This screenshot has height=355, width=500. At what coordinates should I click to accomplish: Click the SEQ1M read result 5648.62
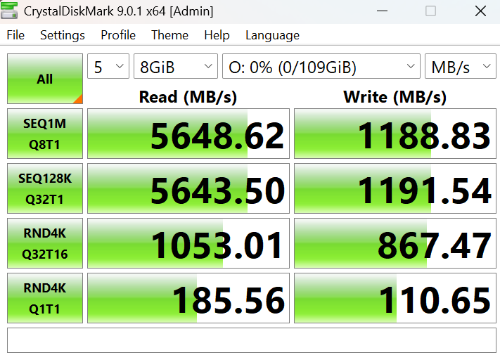pos(188,134)
